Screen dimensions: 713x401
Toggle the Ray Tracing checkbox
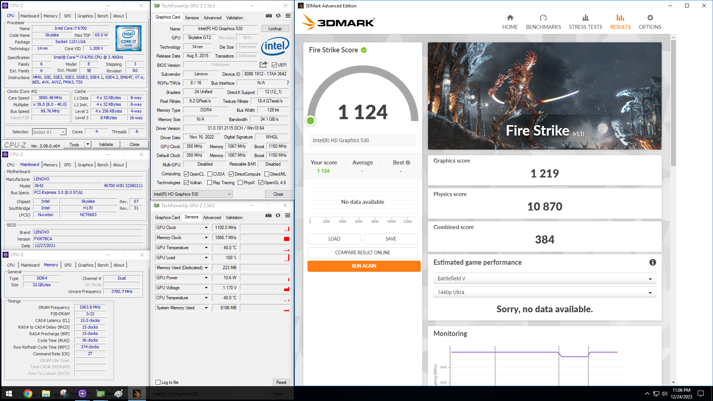[209, 183]
